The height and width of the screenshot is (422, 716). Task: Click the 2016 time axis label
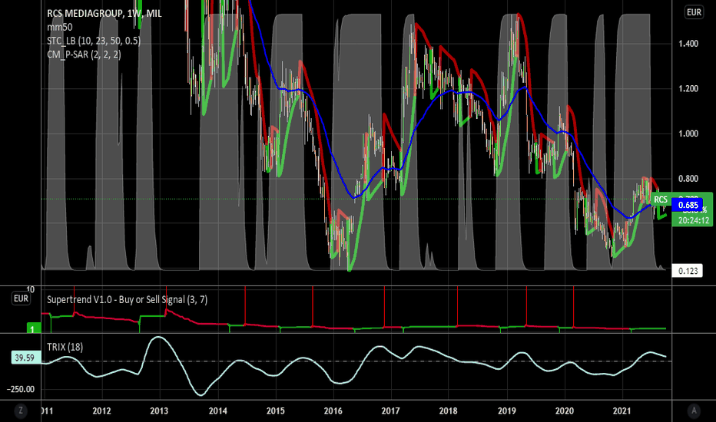tap(333, 411)
